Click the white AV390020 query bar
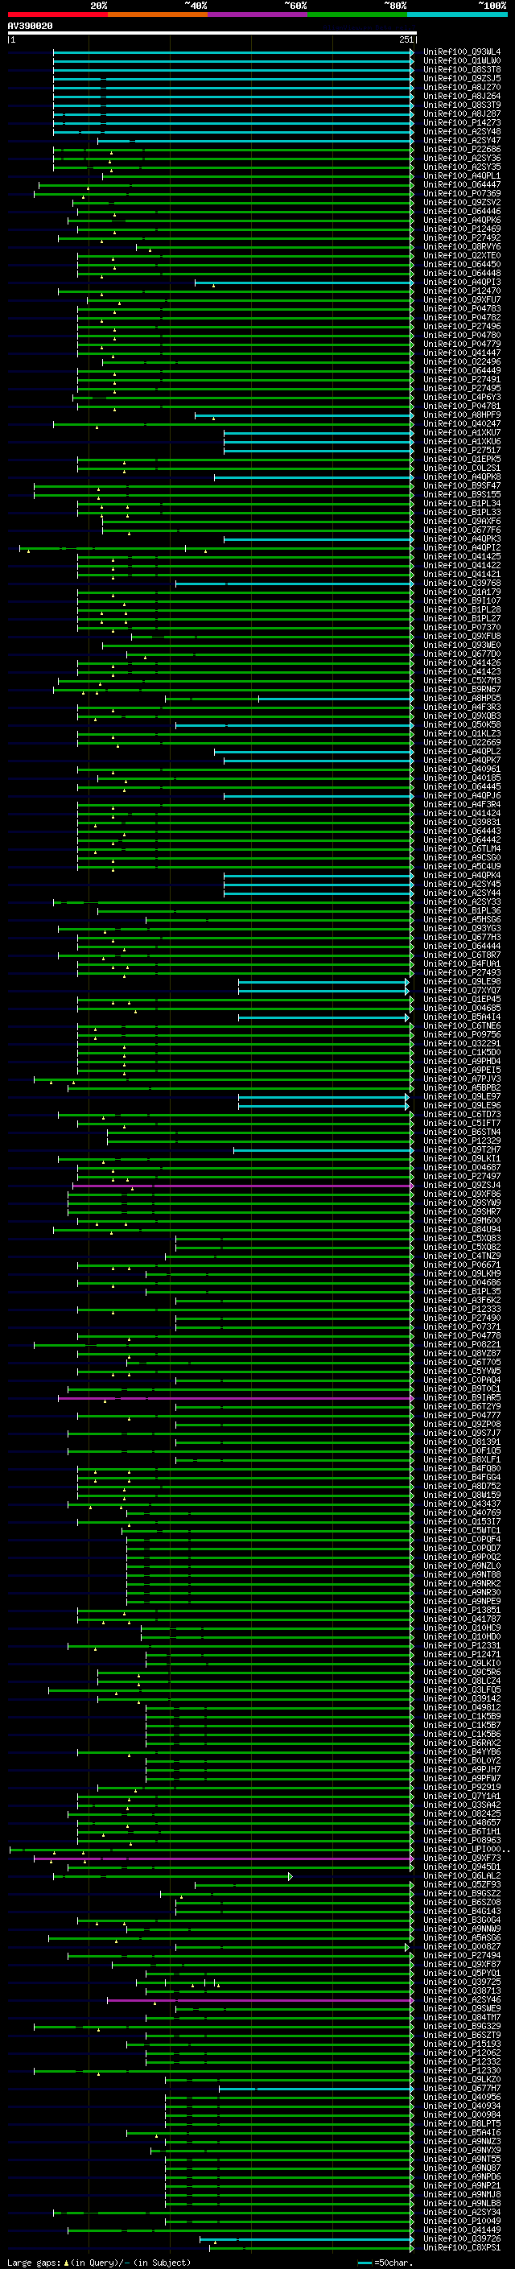This screenshot has width=515, height=2269. point(212,34)
